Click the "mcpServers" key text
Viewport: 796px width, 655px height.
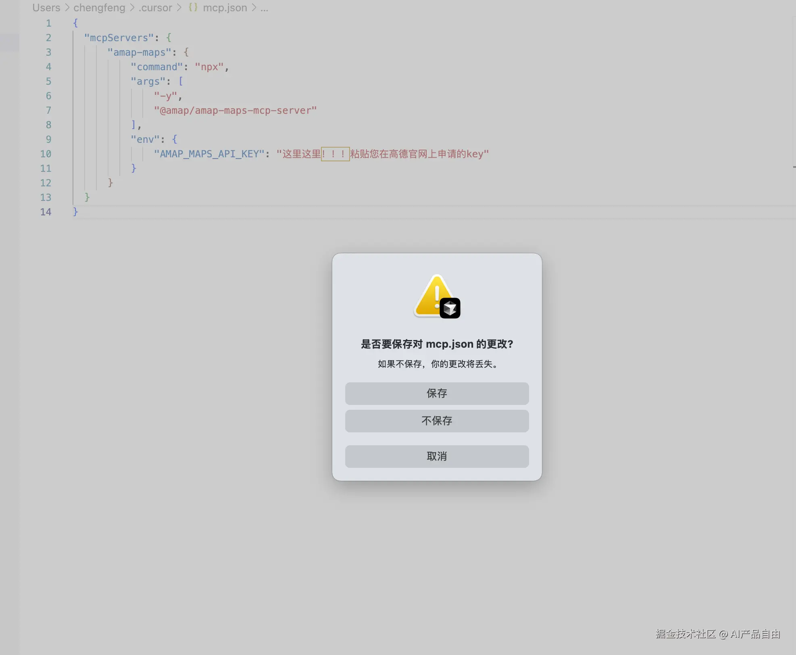click(x=119, y=38)
